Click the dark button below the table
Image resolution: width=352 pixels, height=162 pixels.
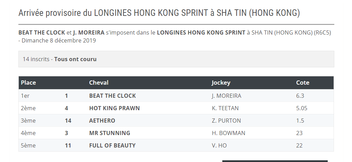[x=275, y=161]
